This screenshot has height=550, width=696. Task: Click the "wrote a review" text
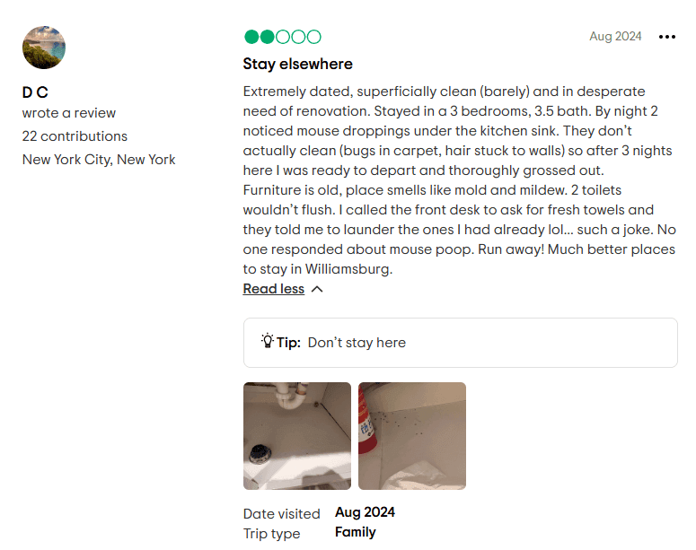[69, 113]
